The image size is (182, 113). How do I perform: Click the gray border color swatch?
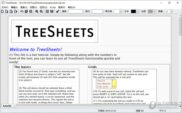point(150,12)
